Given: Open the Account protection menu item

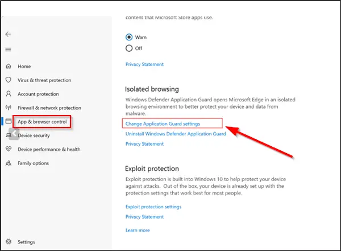Looking at the screenshot, I should 38,94.
